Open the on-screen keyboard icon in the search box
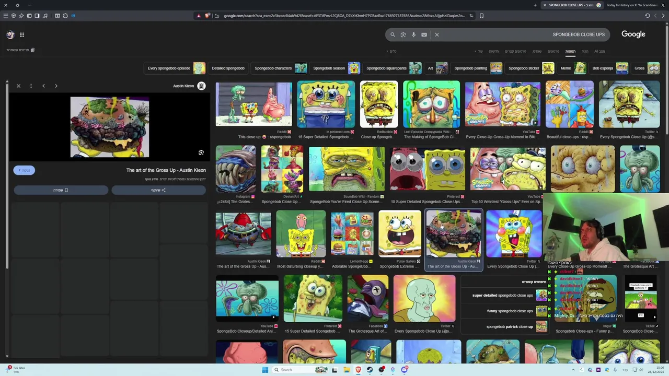 (424, 34)
